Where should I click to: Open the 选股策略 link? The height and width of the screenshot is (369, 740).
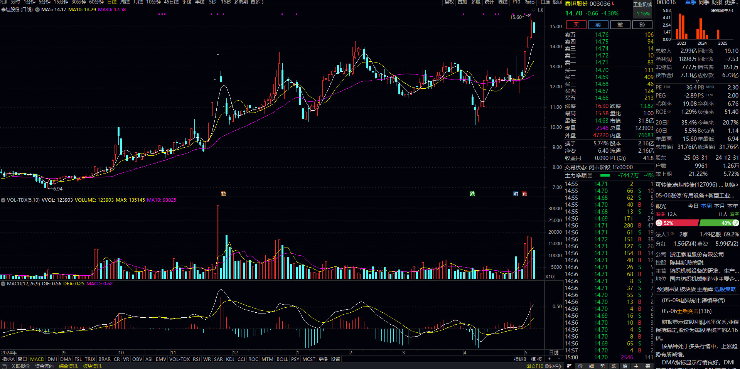pyautogui.click(x=725, y=289)
